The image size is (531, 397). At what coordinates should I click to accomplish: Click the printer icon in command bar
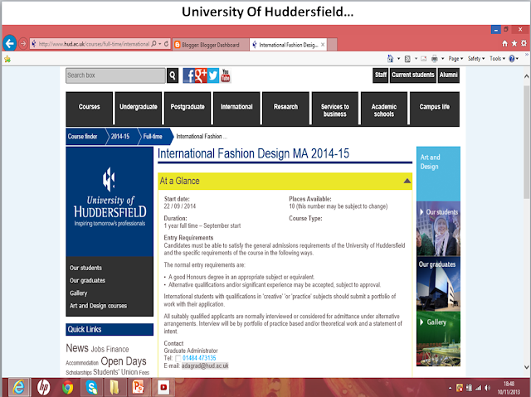pyautogui.click(x=435, y=59)
